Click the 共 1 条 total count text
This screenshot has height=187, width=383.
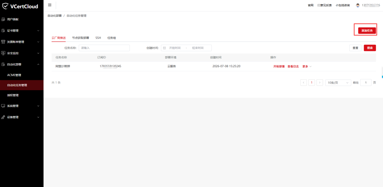tap(56, 83)
